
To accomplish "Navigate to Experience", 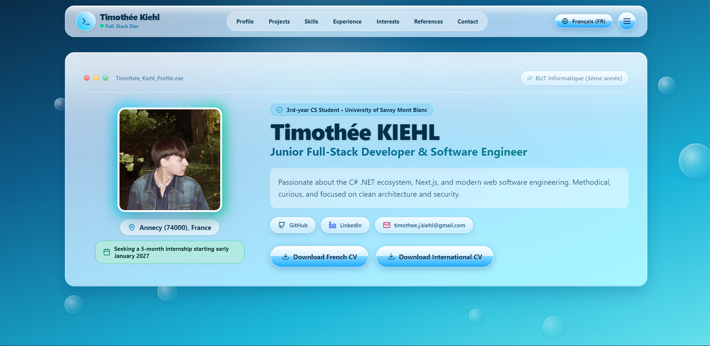I will pos(347,22).
